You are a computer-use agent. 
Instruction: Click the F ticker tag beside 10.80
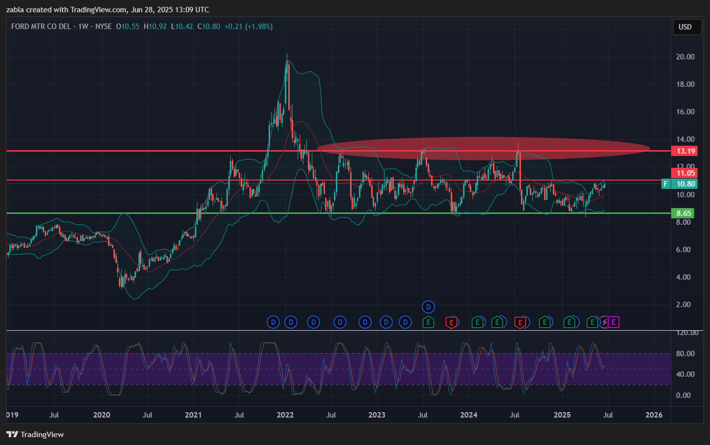pyautogui.click(x=666, y=184)
